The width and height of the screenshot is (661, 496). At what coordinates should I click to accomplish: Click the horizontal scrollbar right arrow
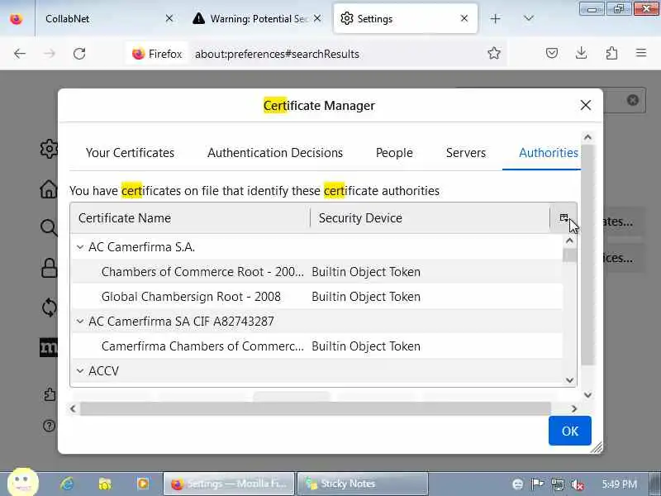(573, 408)
